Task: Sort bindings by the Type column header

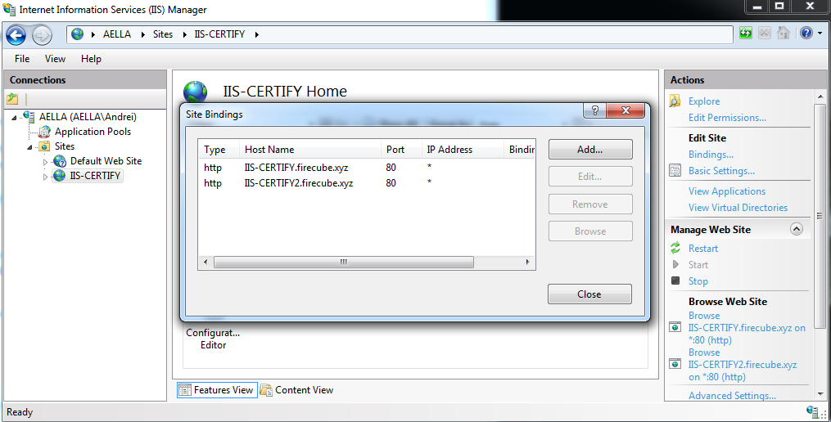Action: (219, 150)
